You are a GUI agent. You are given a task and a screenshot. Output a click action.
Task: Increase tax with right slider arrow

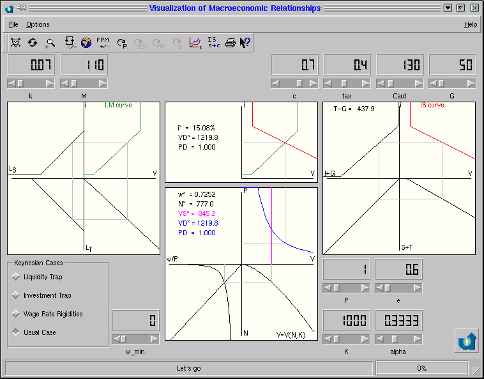tap(366, 83)
